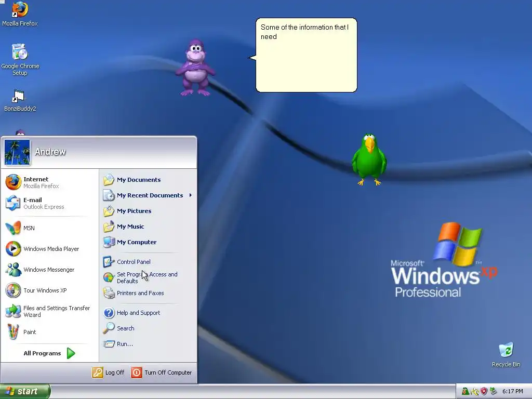Open Set Program Access and Defaults
The width and height of the screenshot is (532, 399).
[x=148, y=277]
